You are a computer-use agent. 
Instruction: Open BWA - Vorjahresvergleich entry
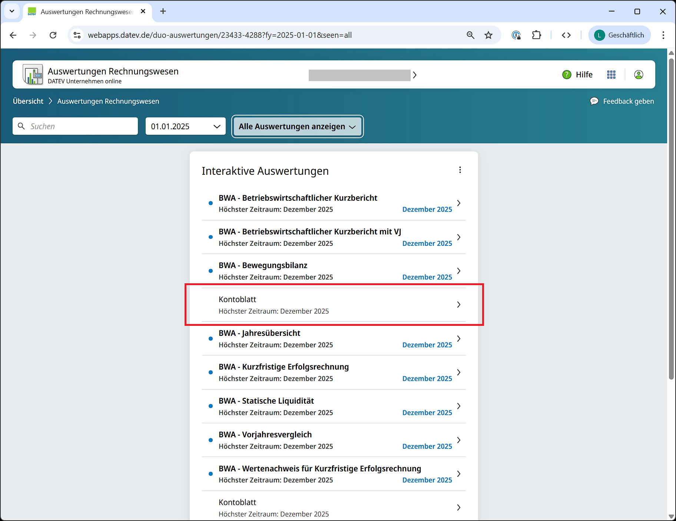pyautogui.click(x=334, y=440)
